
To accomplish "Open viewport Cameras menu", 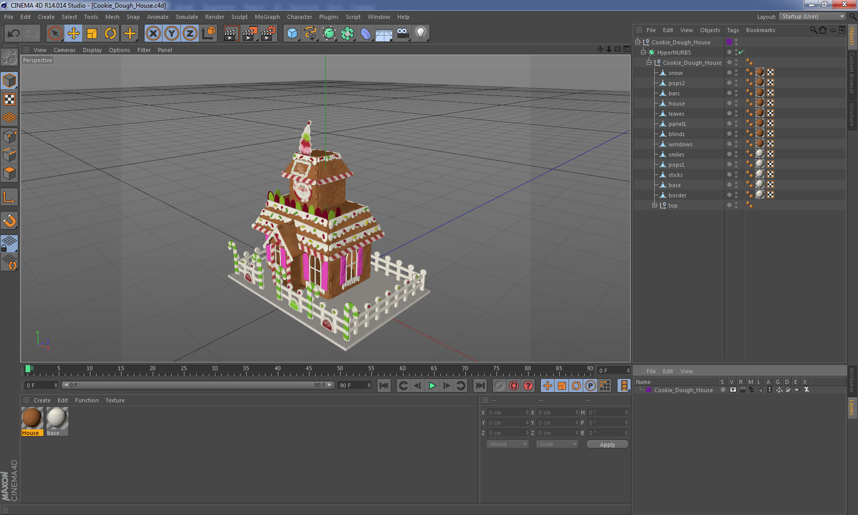I will pyautogui.click(x=64, y=50).
